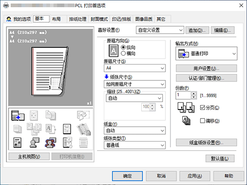This screenshot has height=185, width=247.
Task: Switch to the 基本 tab
Action: (x=41, y=19)
